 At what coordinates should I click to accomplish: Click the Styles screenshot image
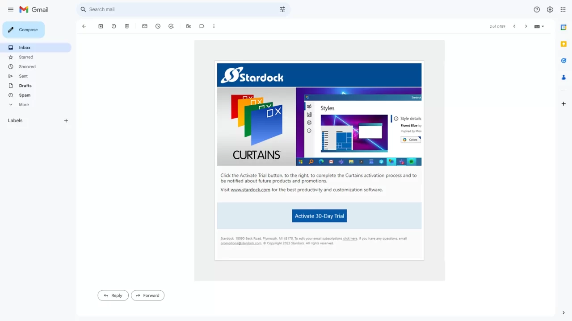(359, 127)
